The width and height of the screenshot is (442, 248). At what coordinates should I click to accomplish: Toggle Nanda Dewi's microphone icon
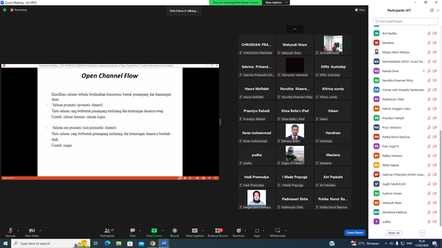click(429, 71)
